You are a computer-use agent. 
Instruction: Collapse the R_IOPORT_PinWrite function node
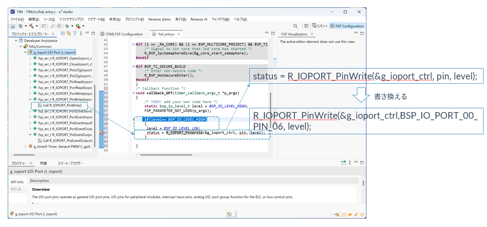click(30, 99)
